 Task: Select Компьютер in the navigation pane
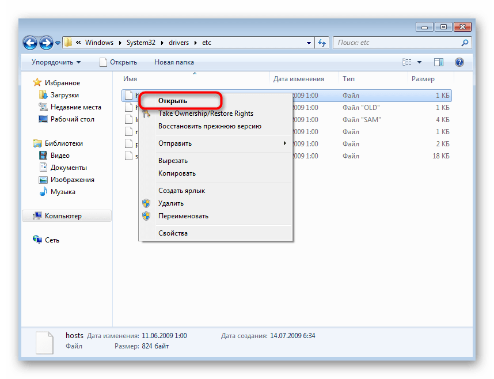[x=63, y=216]
